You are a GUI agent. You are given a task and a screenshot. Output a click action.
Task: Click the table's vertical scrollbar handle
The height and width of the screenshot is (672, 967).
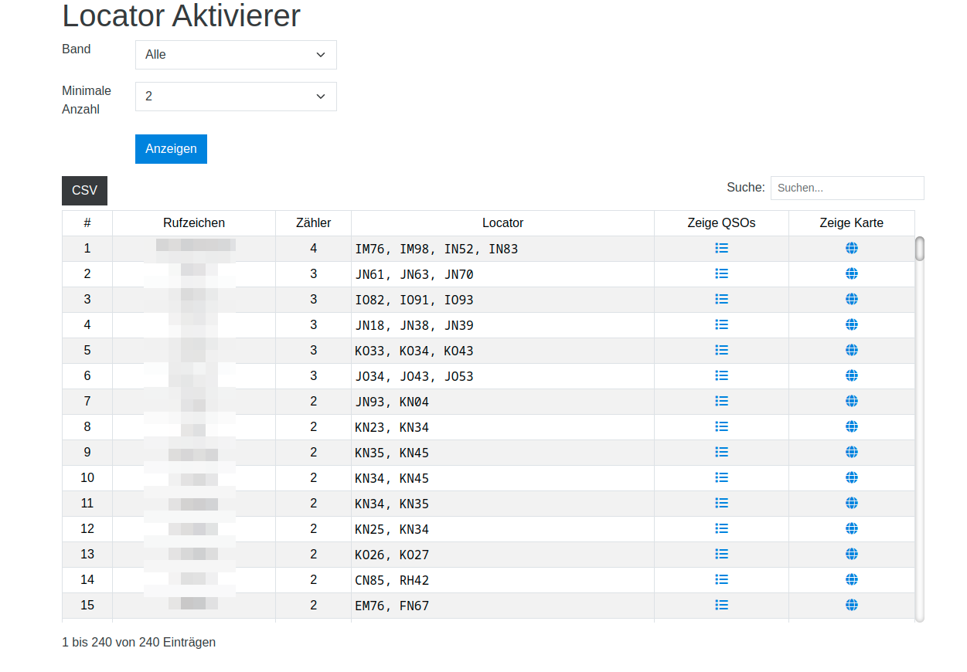click(920, 249)
